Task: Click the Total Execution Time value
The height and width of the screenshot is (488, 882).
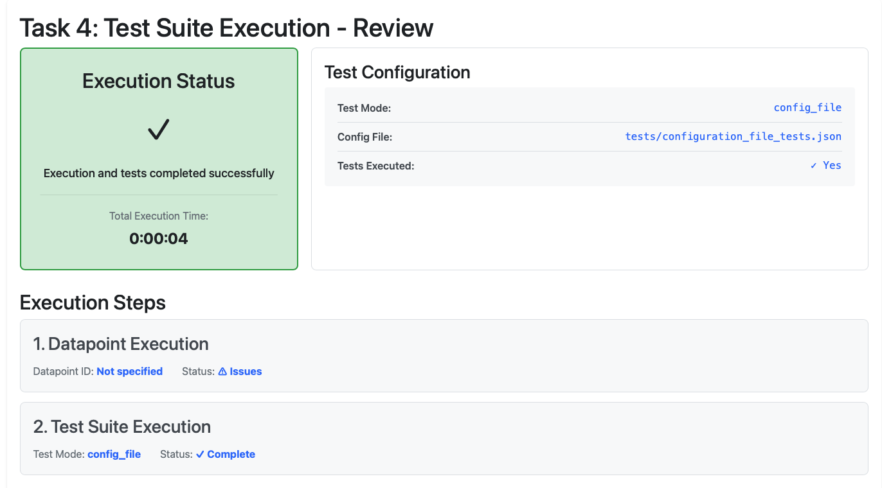Action: pyautogui.click(x=158, y=238)
